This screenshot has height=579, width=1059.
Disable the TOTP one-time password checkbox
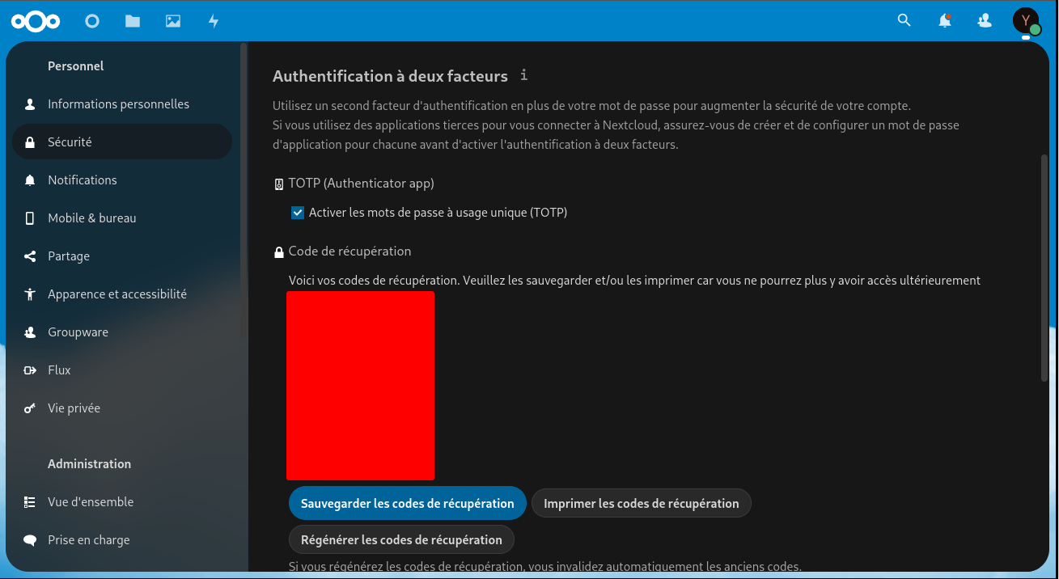pos(298,213)
